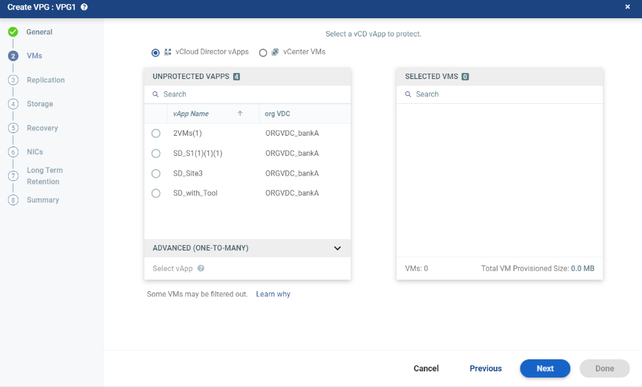Click the sort arrow in vApp Name column
The width and height of the screenshot is (642, 387).
pyautogui.click(x=240, y=113)
